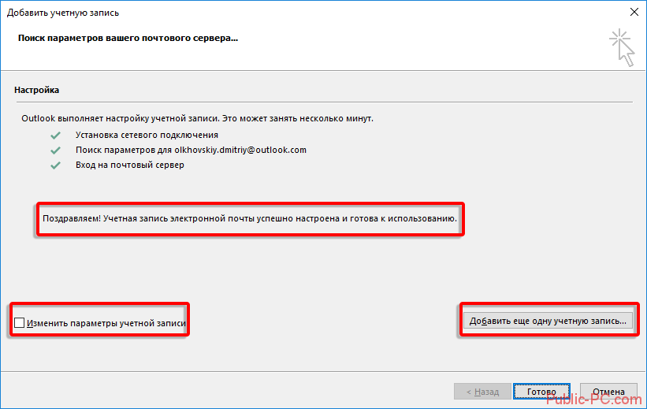Go back using the "< Назад" button
The width and height of the screenshot is (647, 409).
[x=482, y=392]
